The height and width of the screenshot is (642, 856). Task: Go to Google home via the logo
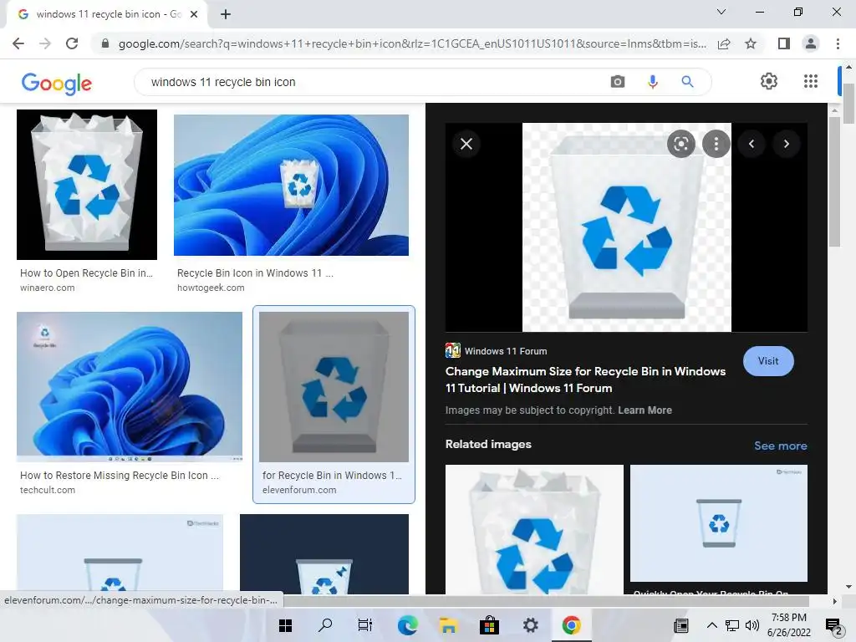[x=57, y=83]
